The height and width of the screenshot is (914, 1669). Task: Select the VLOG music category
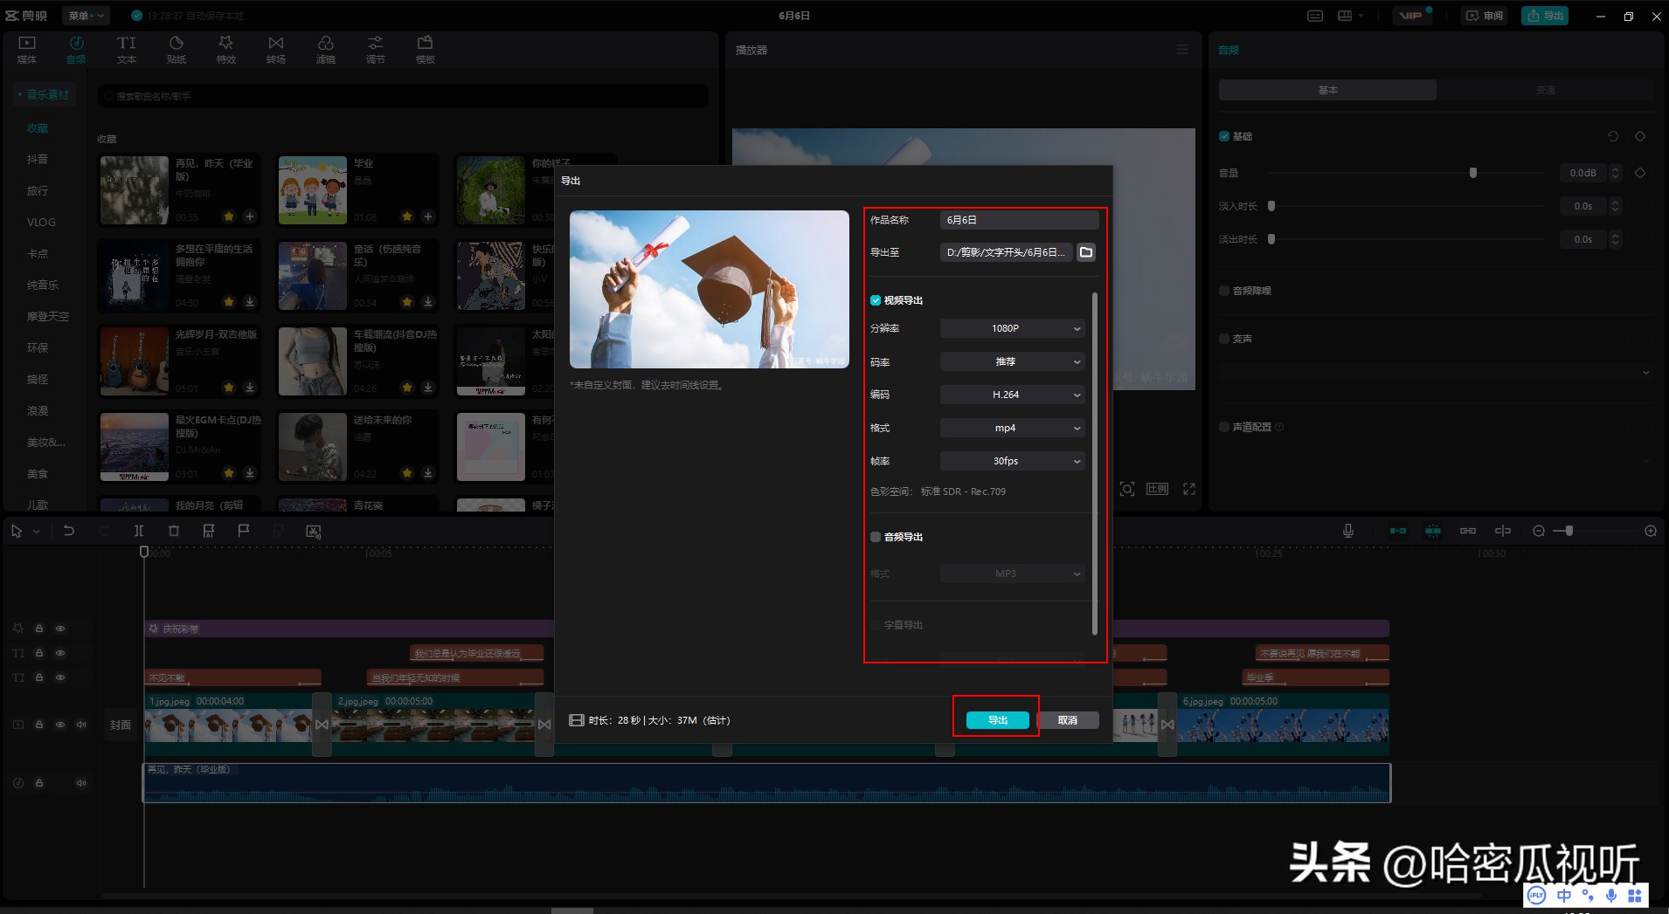[41, 223]
